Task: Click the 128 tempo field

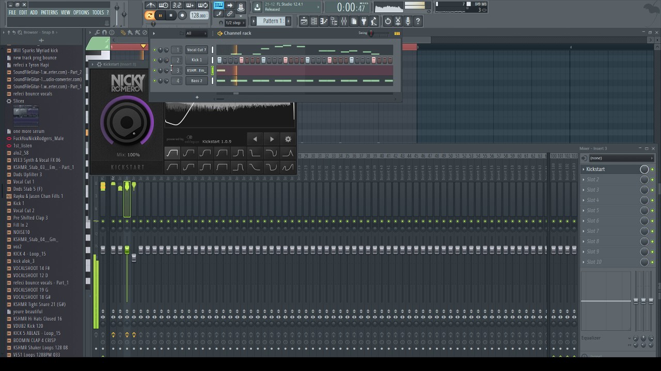Action: point(199,15)
